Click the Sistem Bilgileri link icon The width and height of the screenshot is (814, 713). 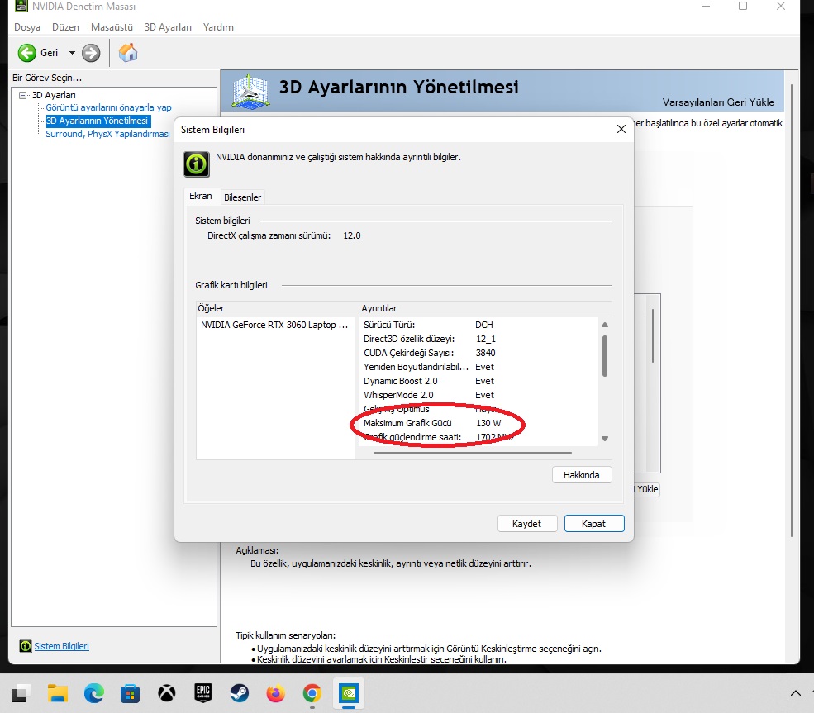(26, 646)
